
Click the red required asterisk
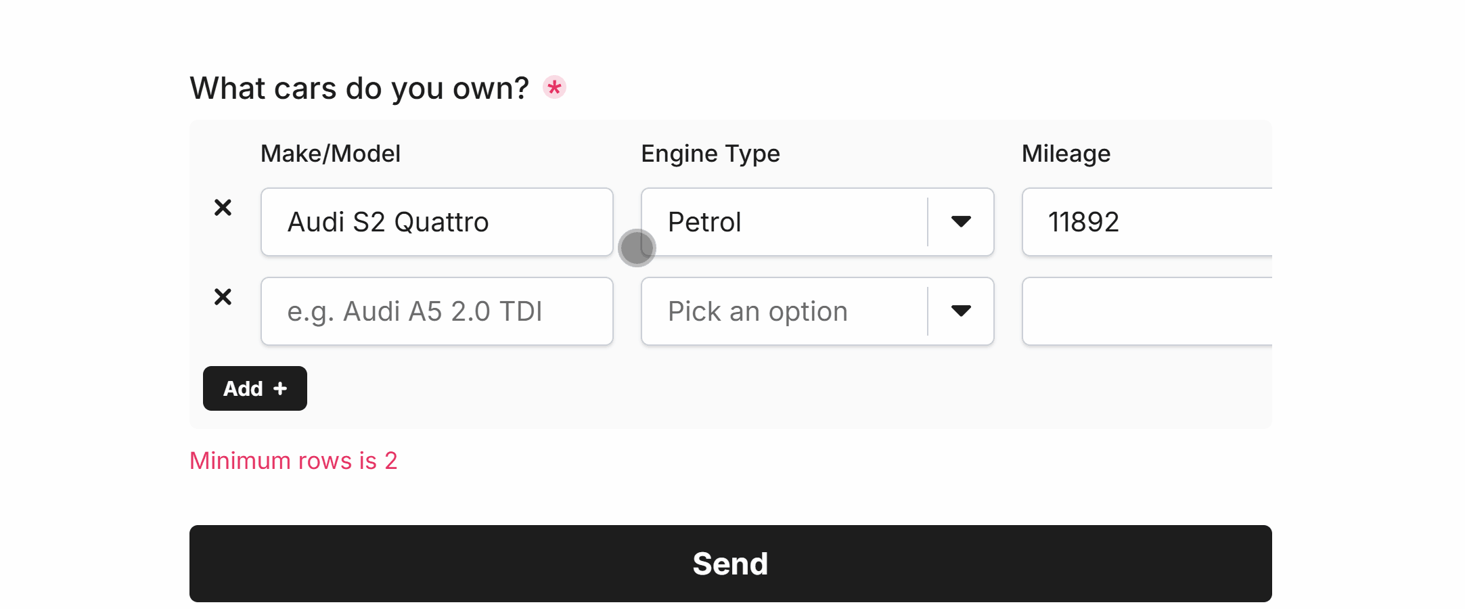(x=554, y=87)
